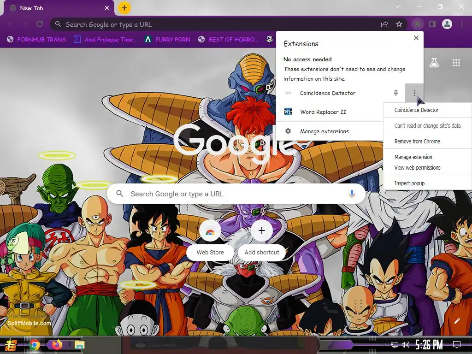The height and width of the screenshot is (354, 472).
Task: Click the Word Replacer II extension icon
Action: 288,112
